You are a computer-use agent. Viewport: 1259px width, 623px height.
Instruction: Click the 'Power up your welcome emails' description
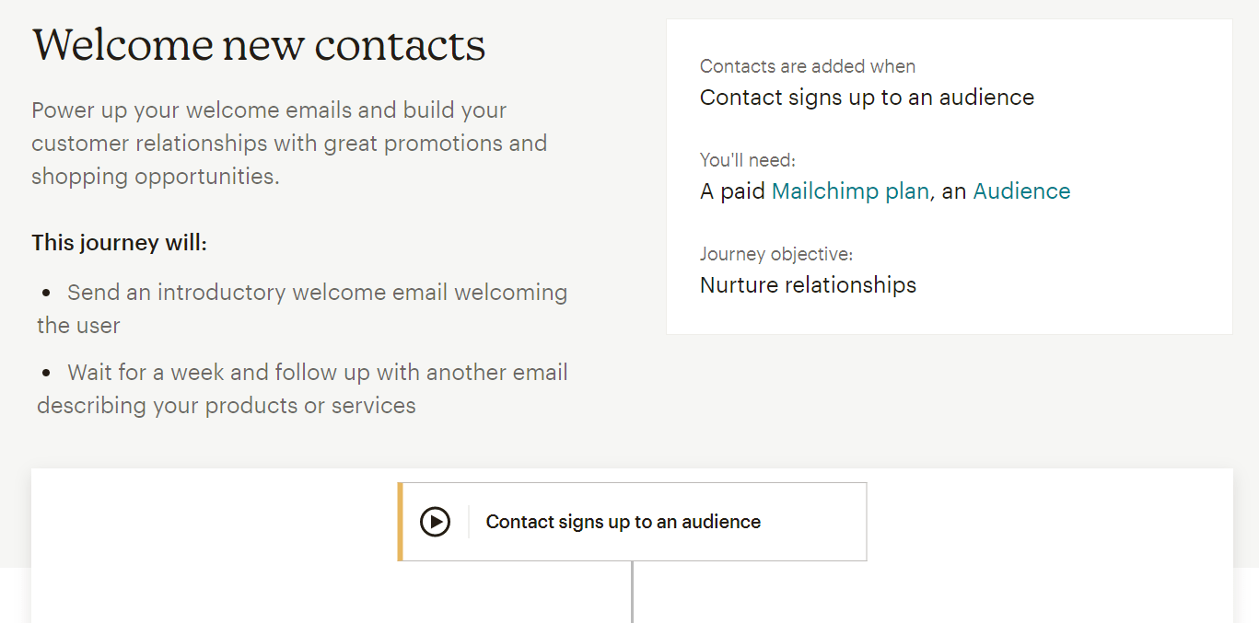pos(289,144)
